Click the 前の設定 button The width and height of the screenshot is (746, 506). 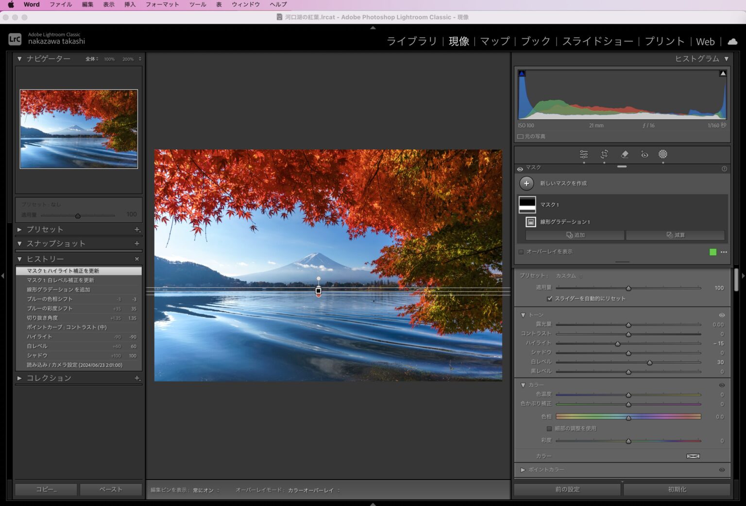[567, 490]
